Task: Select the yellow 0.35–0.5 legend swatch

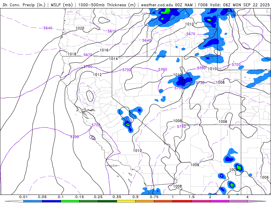Action: click(126, 201)
